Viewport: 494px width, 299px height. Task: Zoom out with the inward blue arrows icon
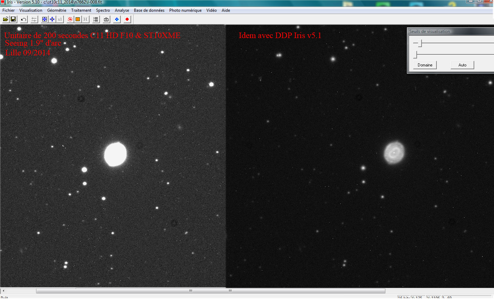pyautogui.click(x=52, y=19)
